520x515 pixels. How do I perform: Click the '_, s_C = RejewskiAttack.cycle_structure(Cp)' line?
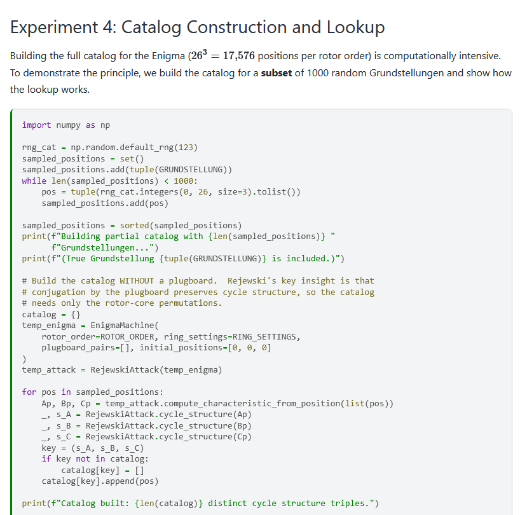click(x=147, y=436)
